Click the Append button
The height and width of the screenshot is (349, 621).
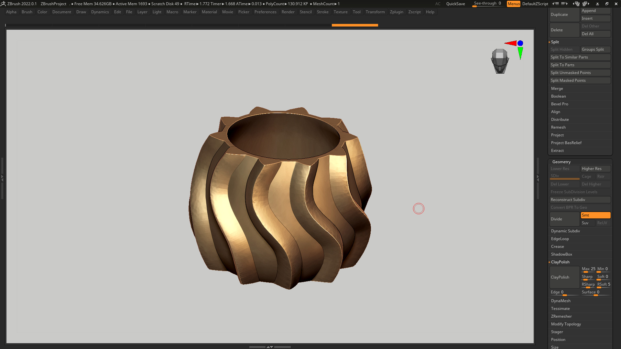click(595, 11)
